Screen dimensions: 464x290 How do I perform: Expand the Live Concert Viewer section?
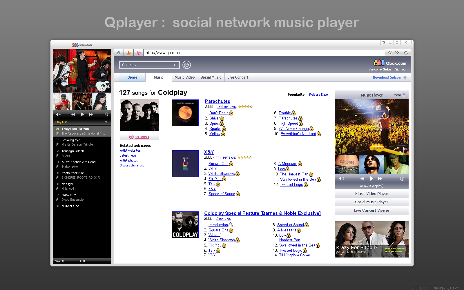point(371,211)
